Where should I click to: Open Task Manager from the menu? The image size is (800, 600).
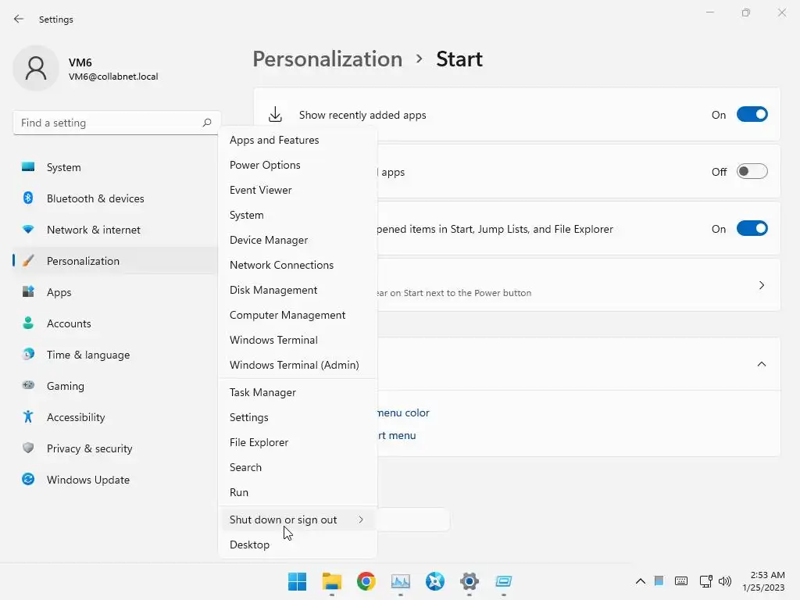pos(298,392)
